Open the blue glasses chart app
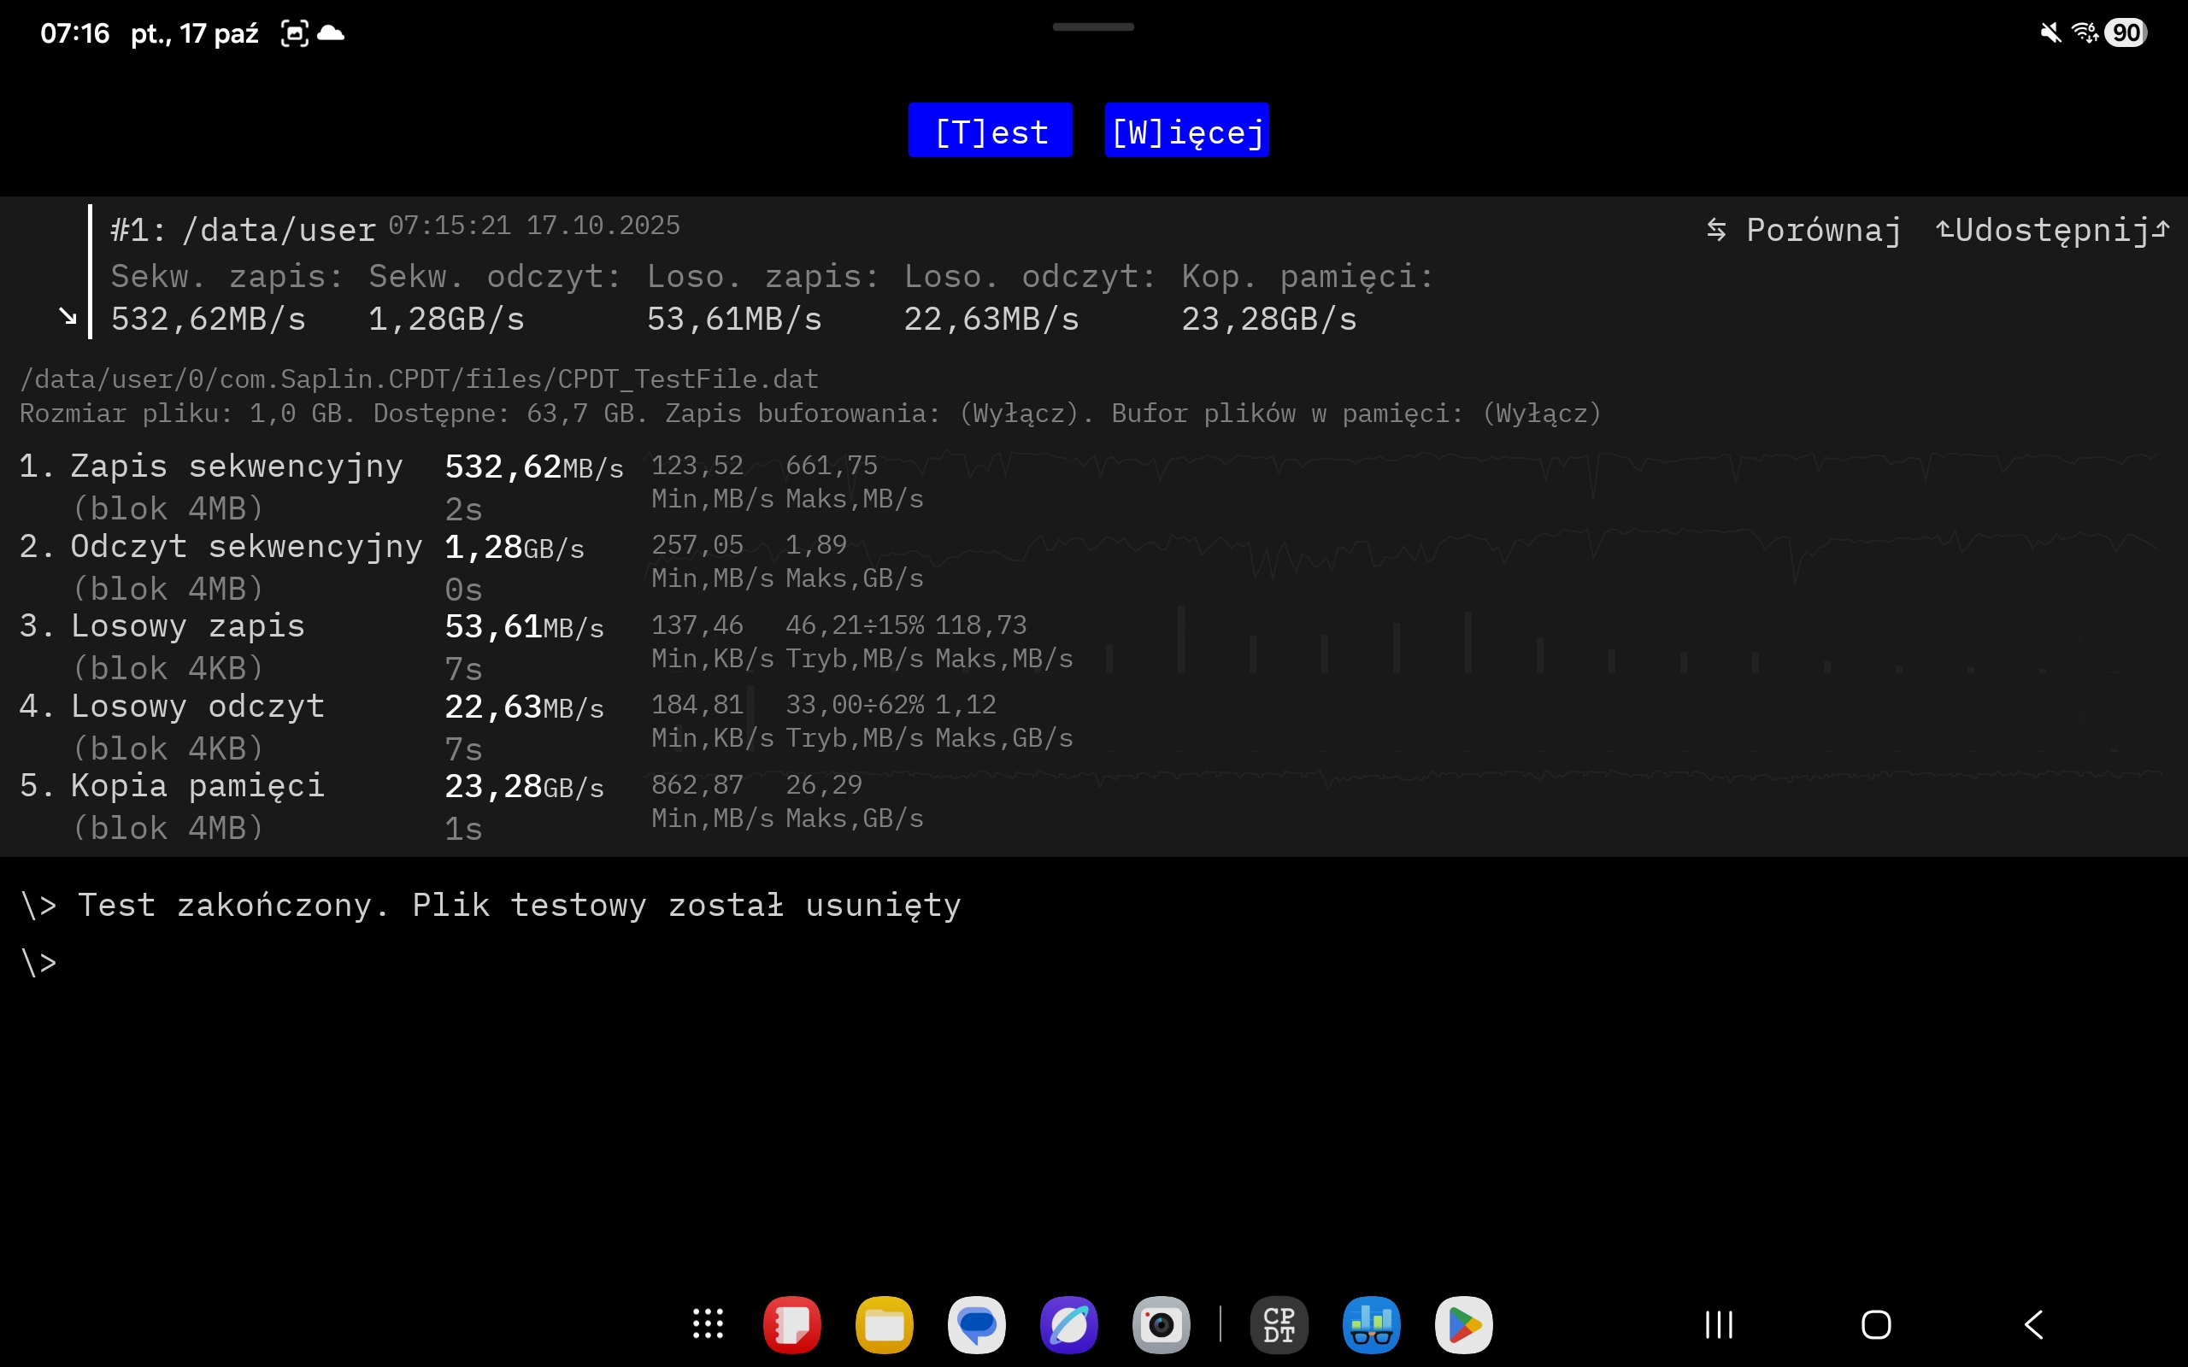Screen dimensions: 2188x1367 point(1371,1324)
